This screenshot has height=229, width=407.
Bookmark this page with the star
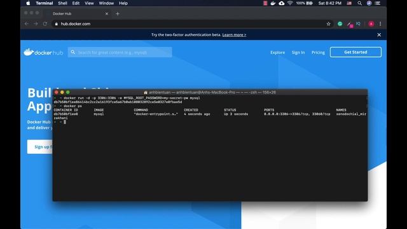click(x=328, y=24)
